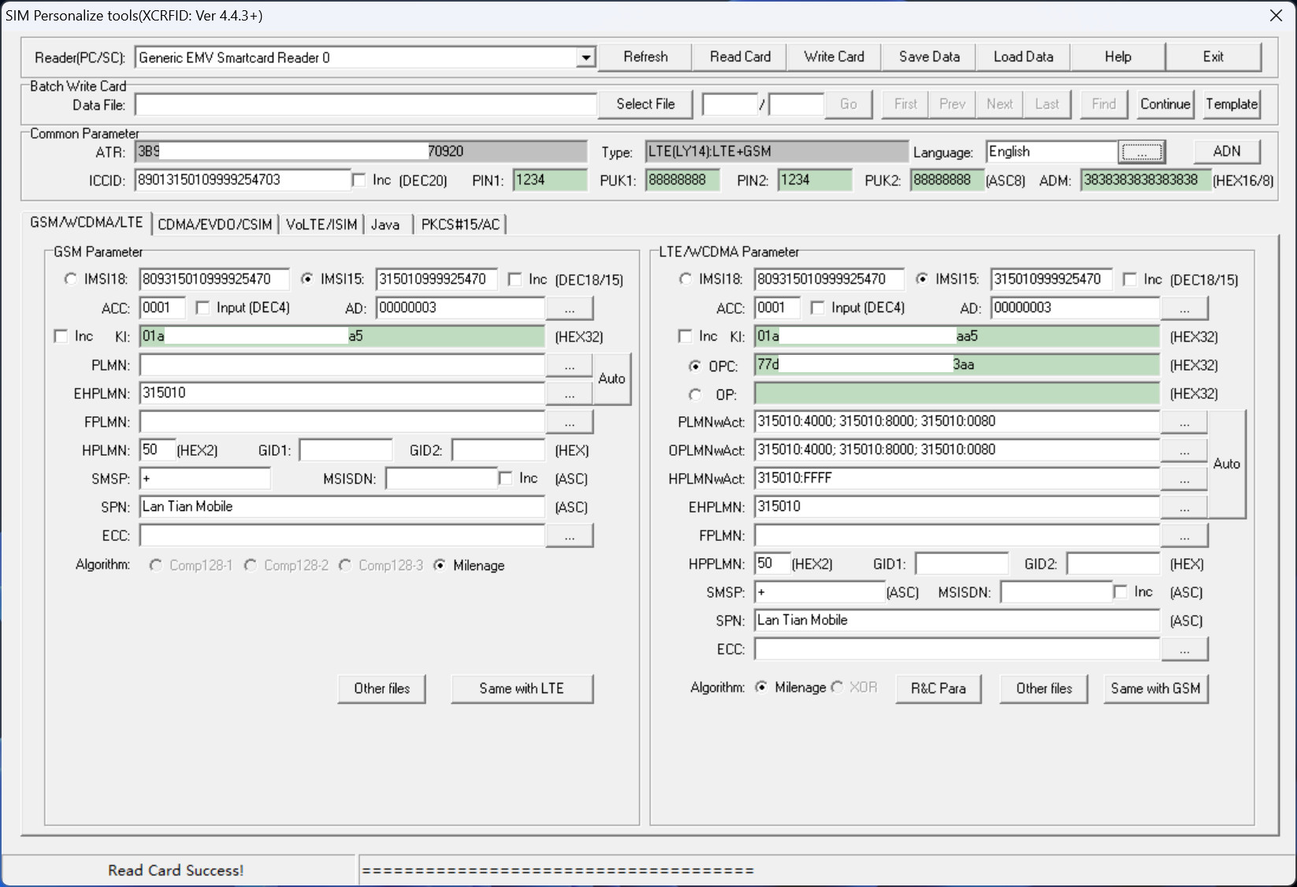Open the VoLTE/ISIM tab

321,225
